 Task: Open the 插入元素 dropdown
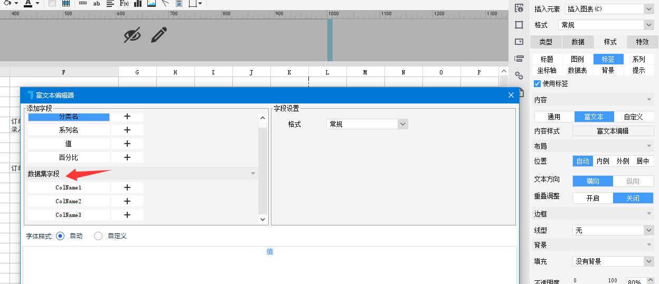pos(648,9)
